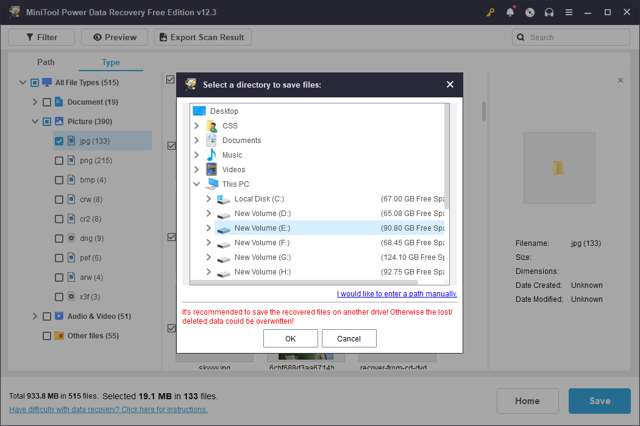Check the x3f (3) checkbox
Image resolution: width=640 pixels, height=426 pixels.
point(59,297)
